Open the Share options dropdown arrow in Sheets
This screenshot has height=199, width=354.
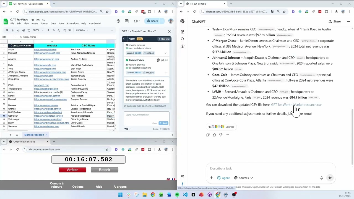coord(162,21)
